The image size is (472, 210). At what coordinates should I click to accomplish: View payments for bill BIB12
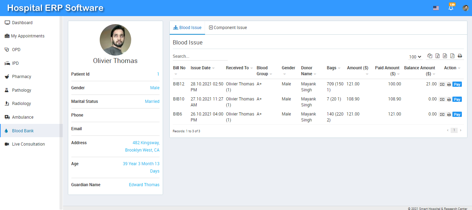tap(442, 84)
